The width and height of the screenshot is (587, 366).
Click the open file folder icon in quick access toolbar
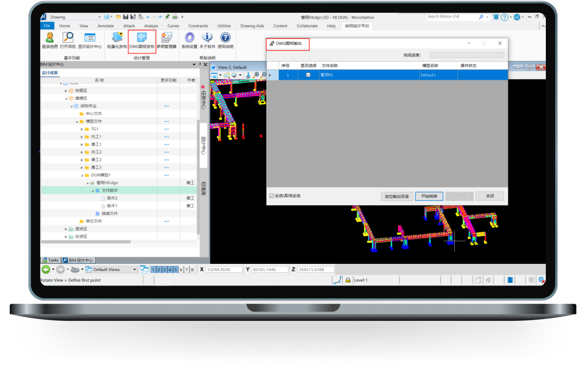coord(118,17)
